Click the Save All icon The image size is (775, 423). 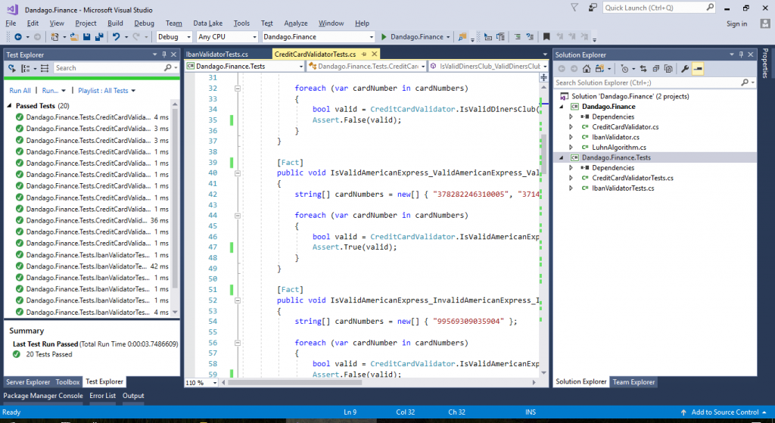(x=99, y=36)
